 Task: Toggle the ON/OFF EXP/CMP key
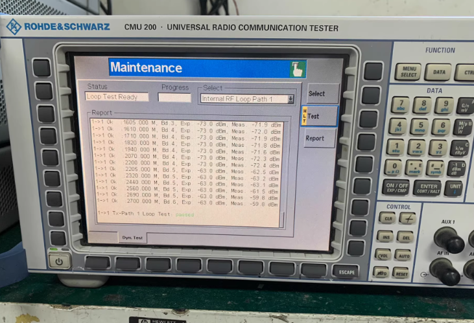point(396,188)
